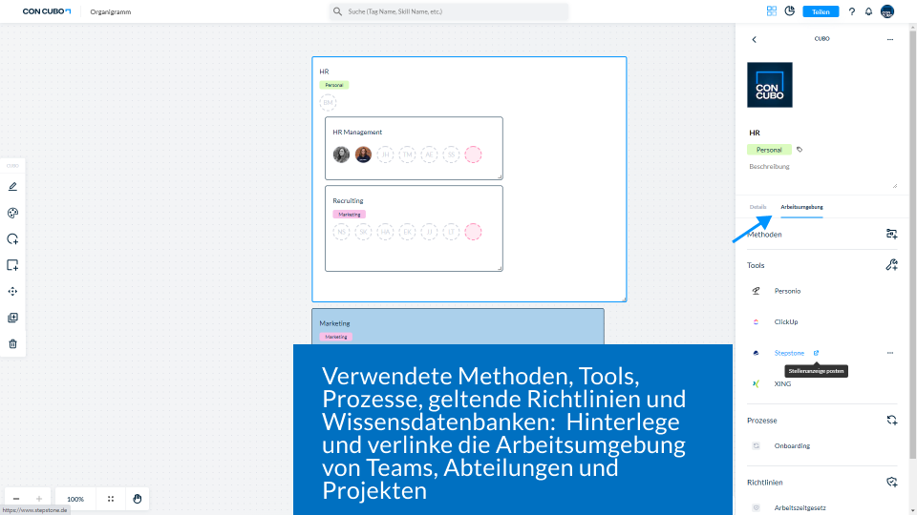Viewport: 917px width, 515px height.
Task: Click the add tag icon next to Personal
Action: 800,150
